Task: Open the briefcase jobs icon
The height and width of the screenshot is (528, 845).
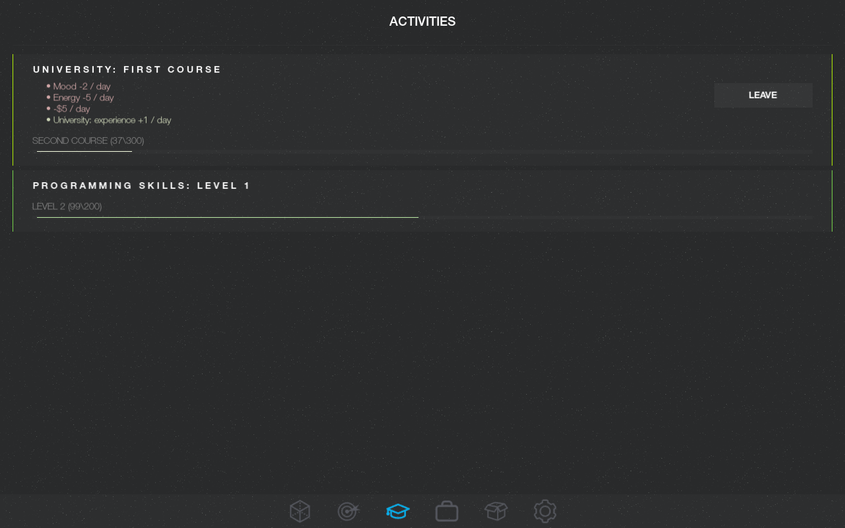Action: click(447, 511)
